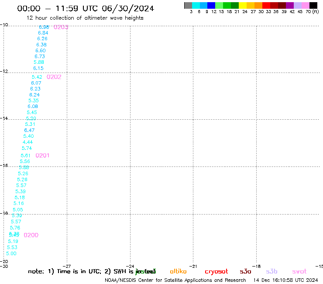Select the s3a satellite label
Image resolution: width=323 pixels, height=284 pixels.
tap(245, 271)
